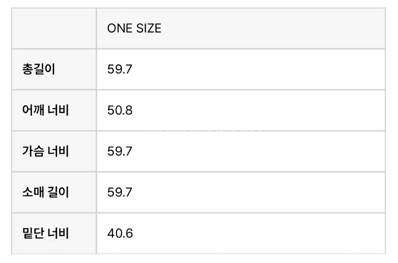Click 너비 in the 어깨 너비 label

pos(58,110)
